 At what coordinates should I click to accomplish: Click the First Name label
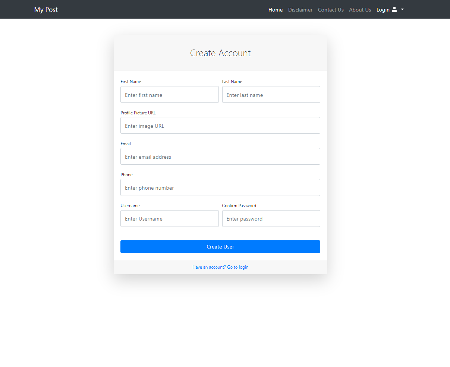(x=131, y=82)
